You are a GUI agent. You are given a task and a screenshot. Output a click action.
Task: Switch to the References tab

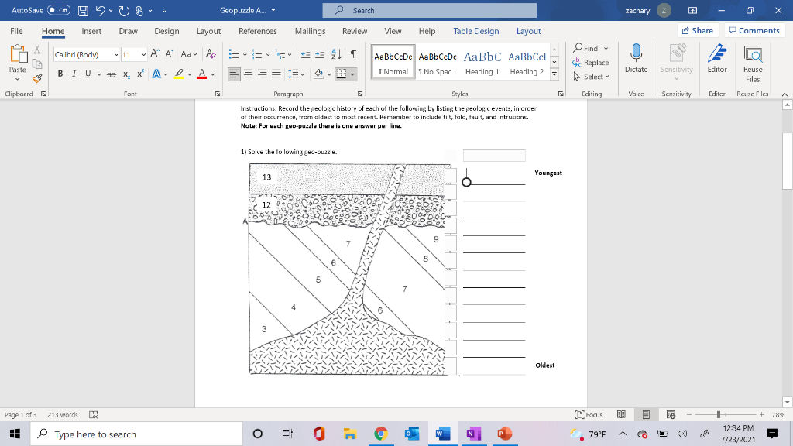pos(257,31)
